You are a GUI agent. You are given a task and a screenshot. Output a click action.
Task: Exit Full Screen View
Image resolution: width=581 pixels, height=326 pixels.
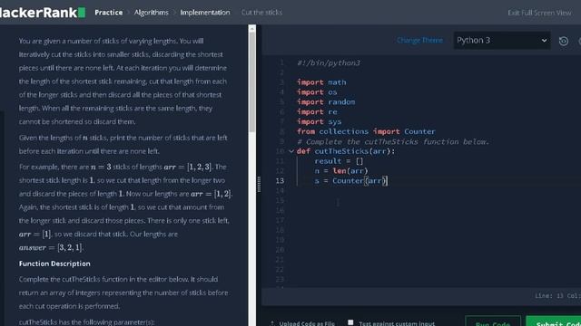point(539,13)
